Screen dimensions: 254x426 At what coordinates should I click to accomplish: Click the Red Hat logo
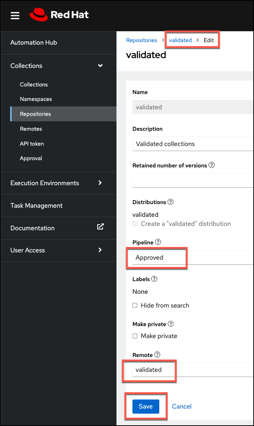pyautogui.click(x=59, y=15)
